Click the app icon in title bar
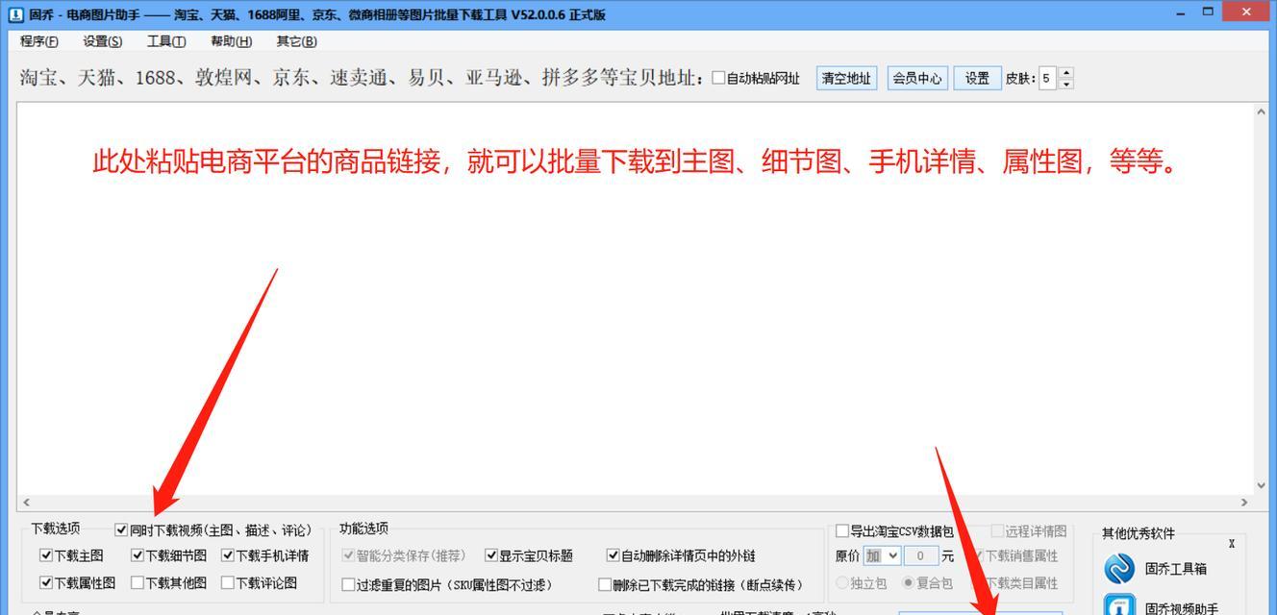This screenshot has width=1277, height=615. [15, 14]
